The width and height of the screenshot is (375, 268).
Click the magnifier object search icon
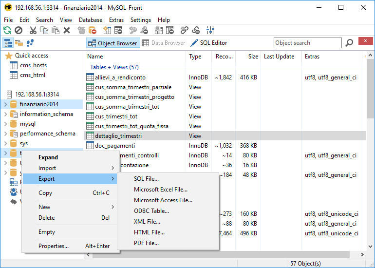tap(349, 43)
